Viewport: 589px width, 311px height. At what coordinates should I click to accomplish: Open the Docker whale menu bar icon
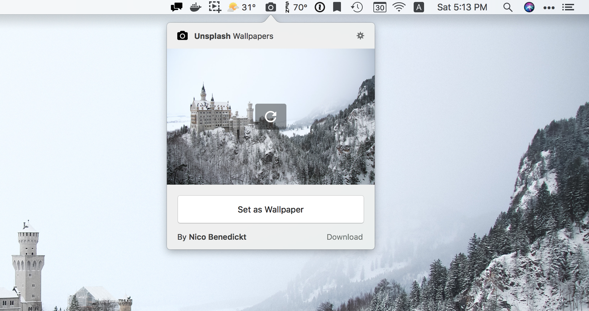(x=195, y=7)
